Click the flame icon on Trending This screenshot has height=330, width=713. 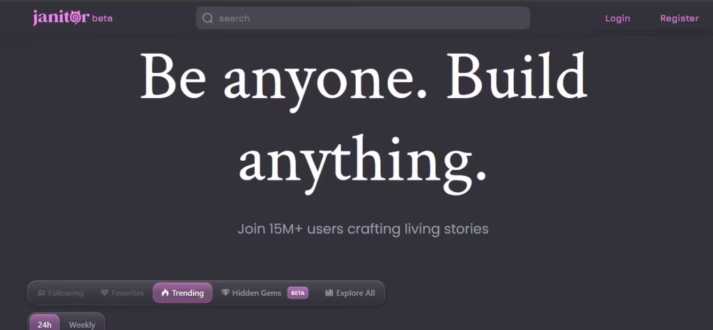165,293
